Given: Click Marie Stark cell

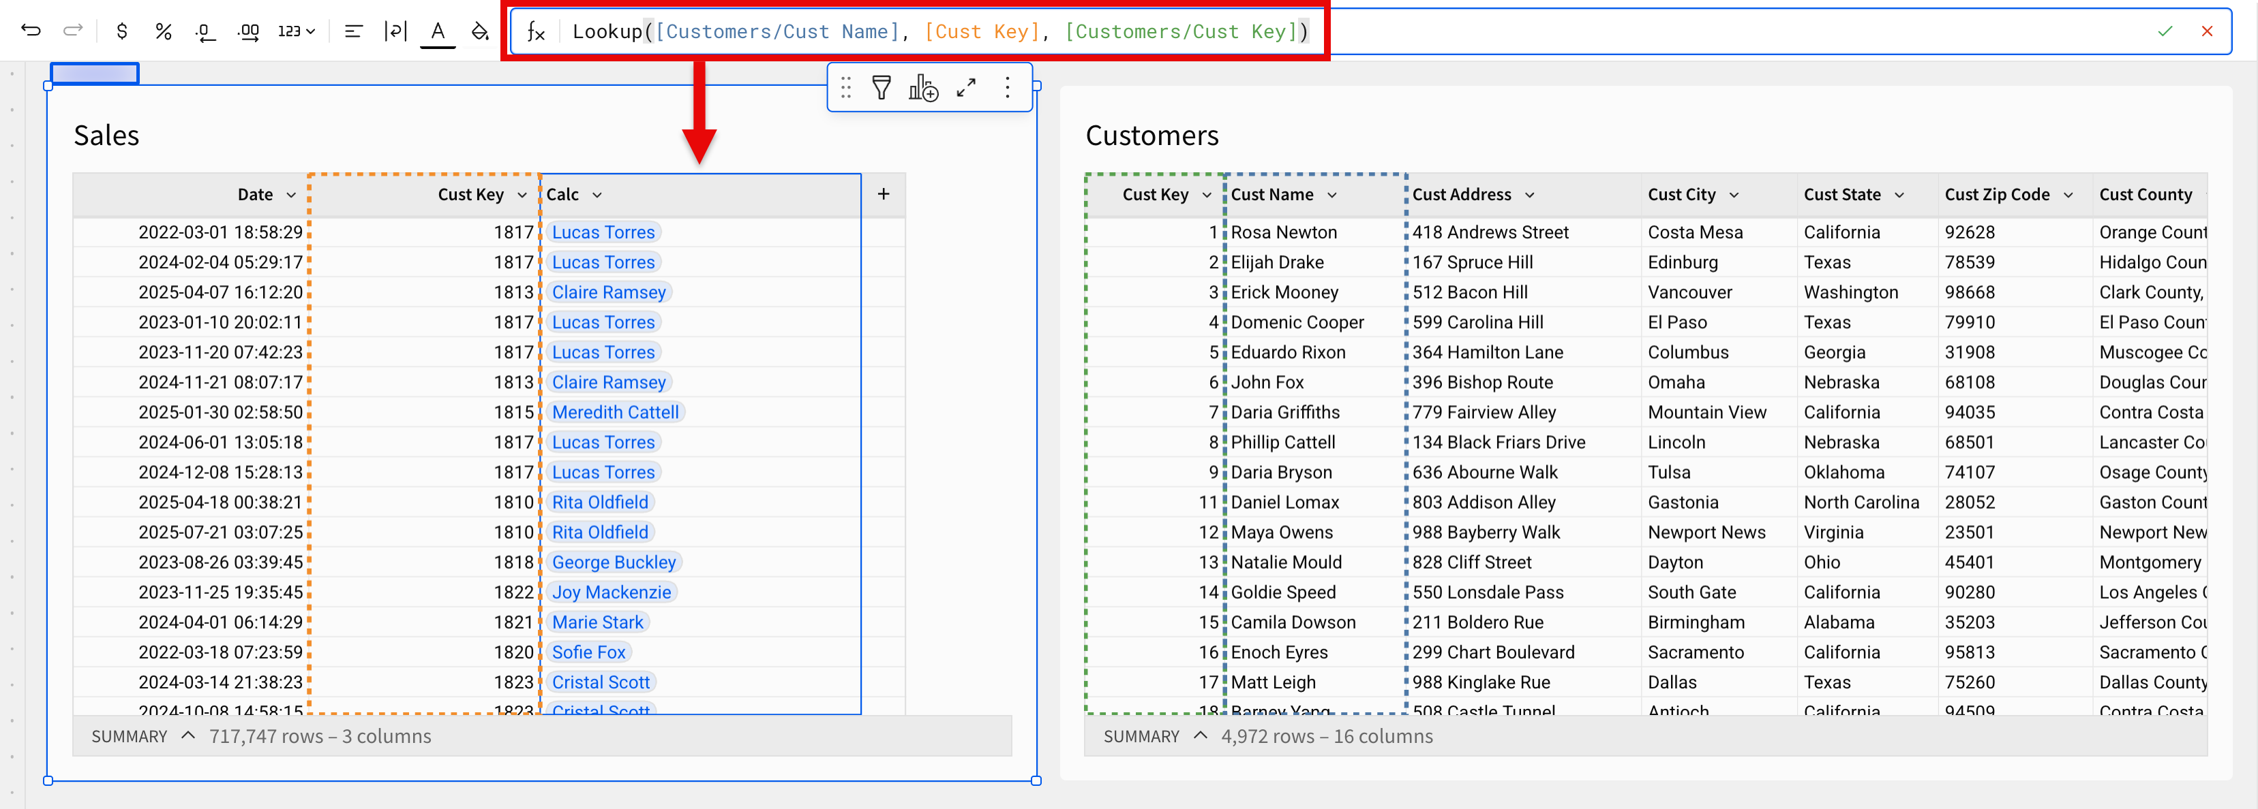Looking at the screenshot, I should 598,622.
